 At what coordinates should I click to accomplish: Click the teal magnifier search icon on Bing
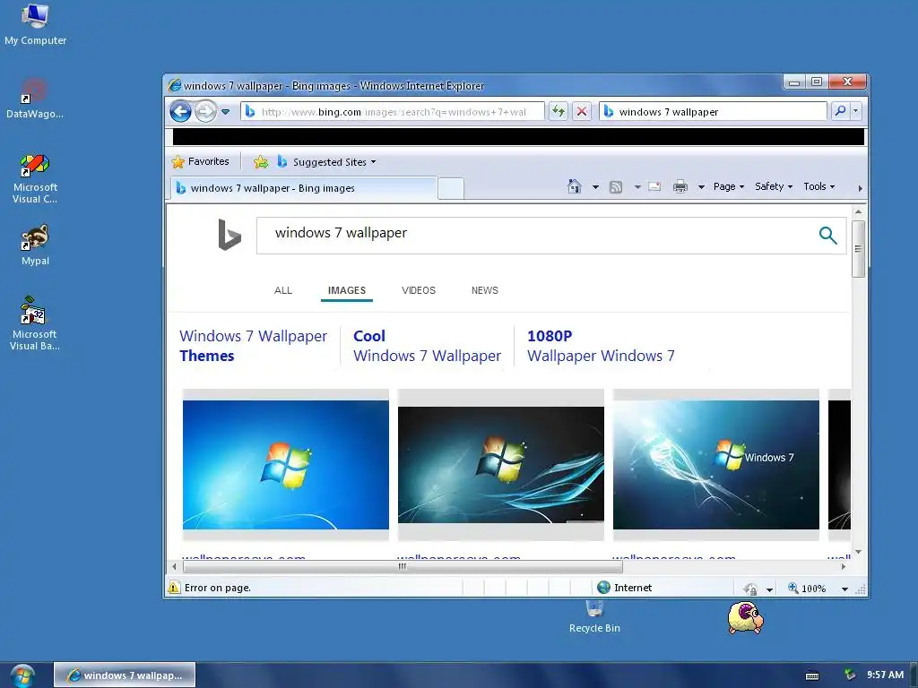pyautogui.click(x=827, y=236)
